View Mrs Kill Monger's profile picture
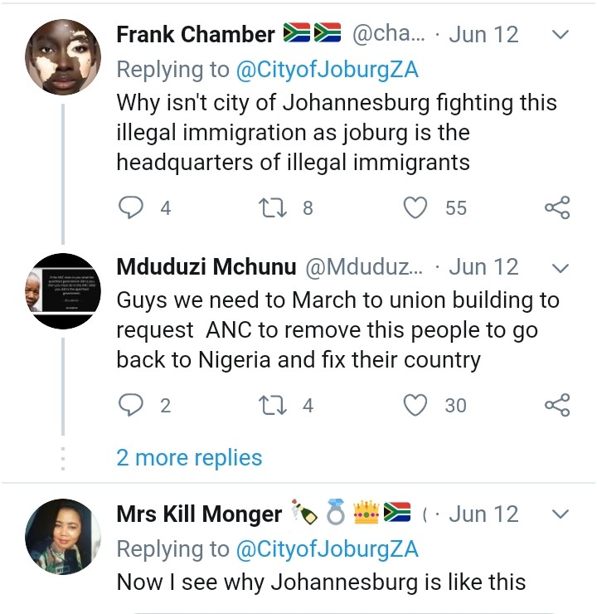 click(x=63, y=537)
